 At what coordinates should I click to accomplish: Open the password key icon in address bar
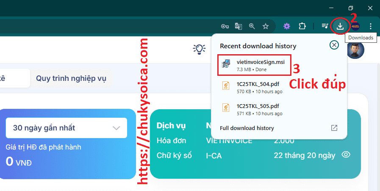click(x=225, y=26)
